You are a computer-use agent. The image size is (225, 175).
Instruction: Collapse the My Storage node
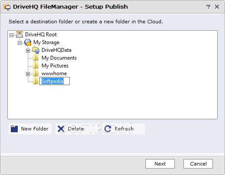coord(19,43)
